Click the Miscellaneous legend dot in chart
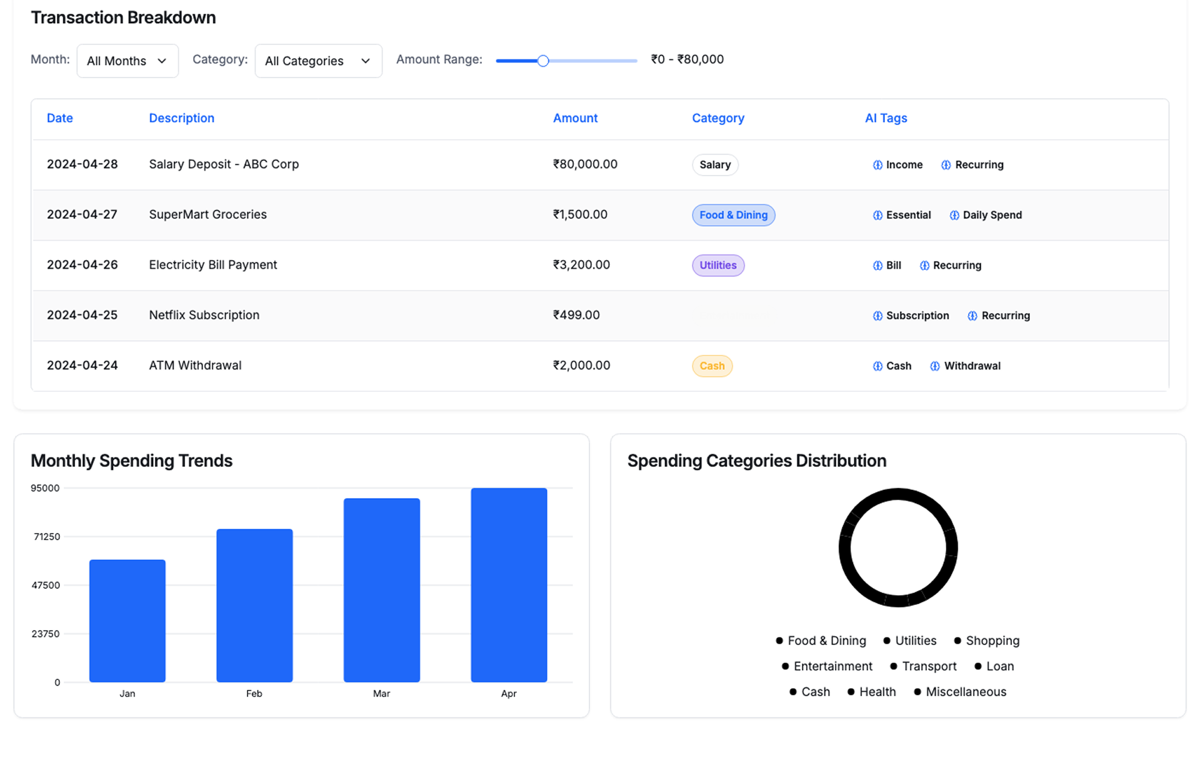This screenshot has height=780, width=1200. click(917, 692)
